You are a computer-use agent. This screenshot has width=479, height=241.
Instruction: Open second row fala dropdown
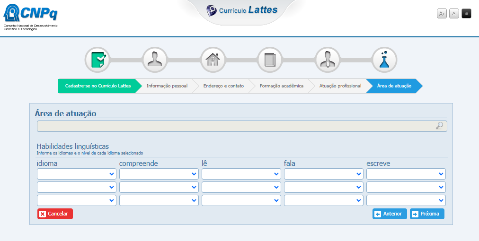(324, 187)
